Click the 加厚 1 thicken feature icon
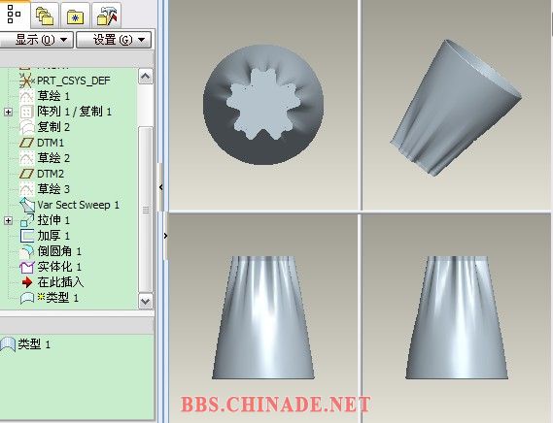The width and height of the screenshot is (553, 423). pos(27,236)
